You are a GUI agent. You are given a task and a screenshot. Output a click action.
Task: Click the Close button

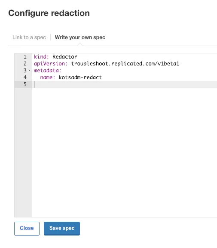coord(27,228)
